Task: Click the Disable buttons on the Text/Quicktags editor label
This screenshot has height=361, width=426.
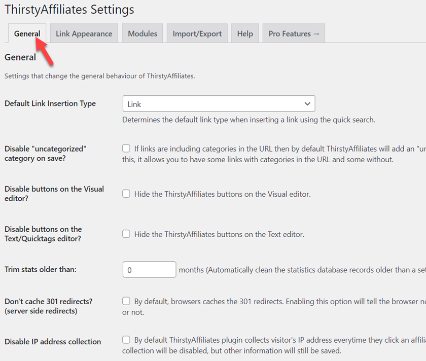Action: point(43,234)
